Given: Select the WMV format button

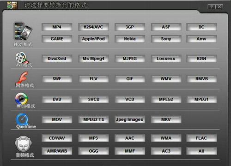Looking at the screenshot, I should [x=166, y=79].
